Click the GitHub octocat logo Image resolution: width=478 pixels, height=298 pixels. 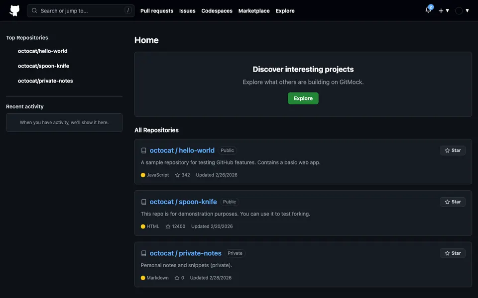(14, 10)
